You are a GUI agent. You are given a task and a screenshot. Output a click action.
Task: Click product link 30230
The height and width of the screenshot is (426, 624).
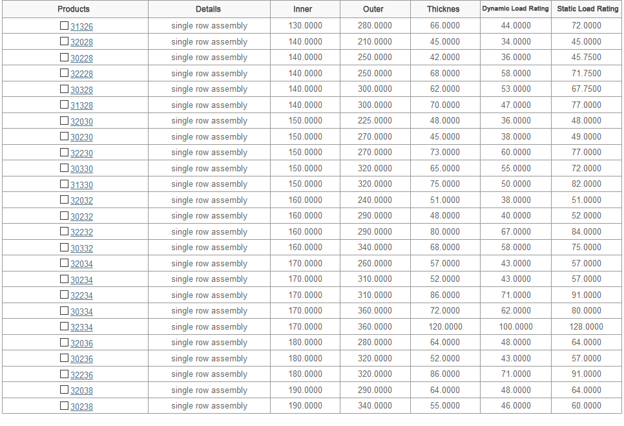coord(81,137)
